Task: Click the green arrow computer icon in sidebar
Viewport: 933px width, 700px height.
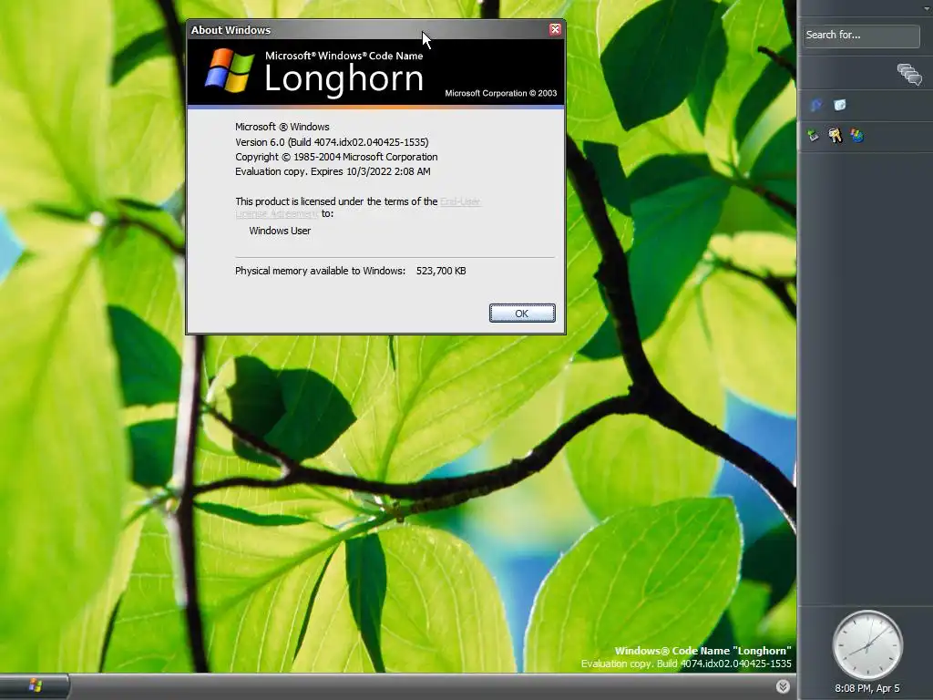Action: [813, 136]
